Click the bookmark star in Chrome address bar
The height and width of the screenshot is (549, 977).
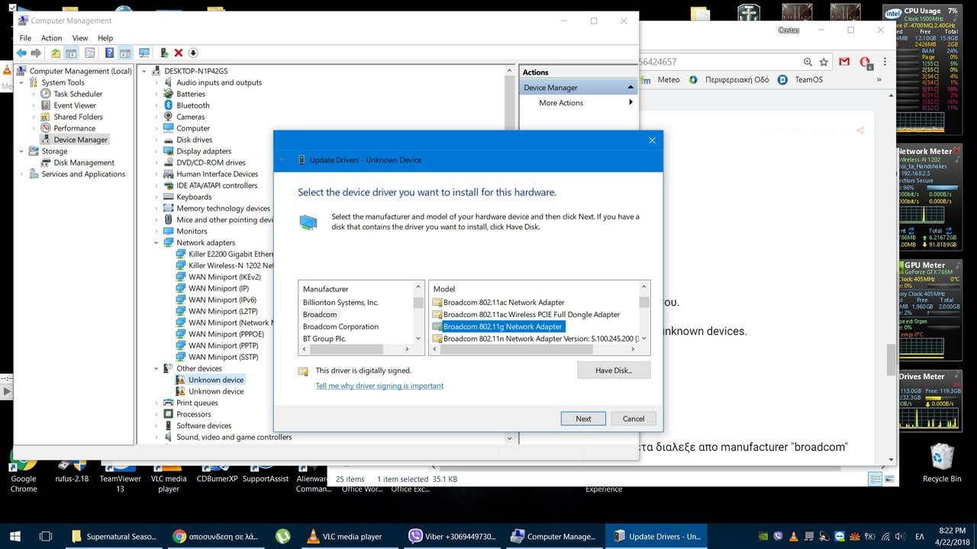pos(824,62)
